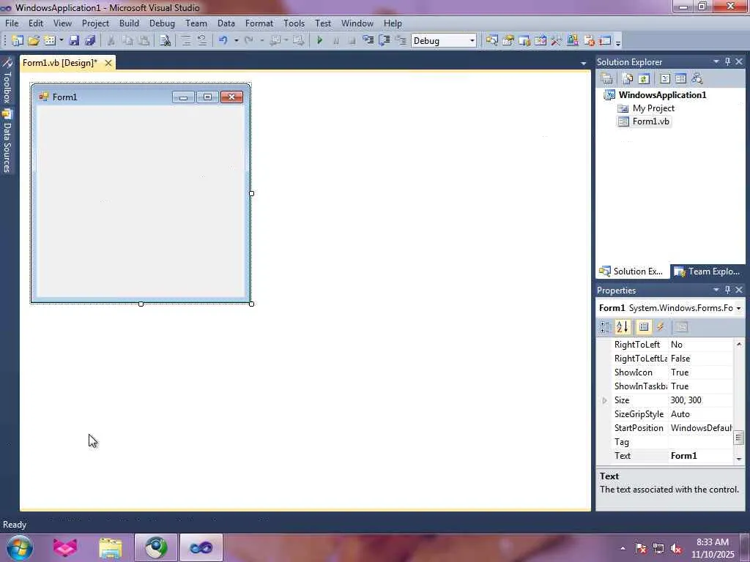Click the Save All icon
The image size is (750, 562).
point(90,41)
